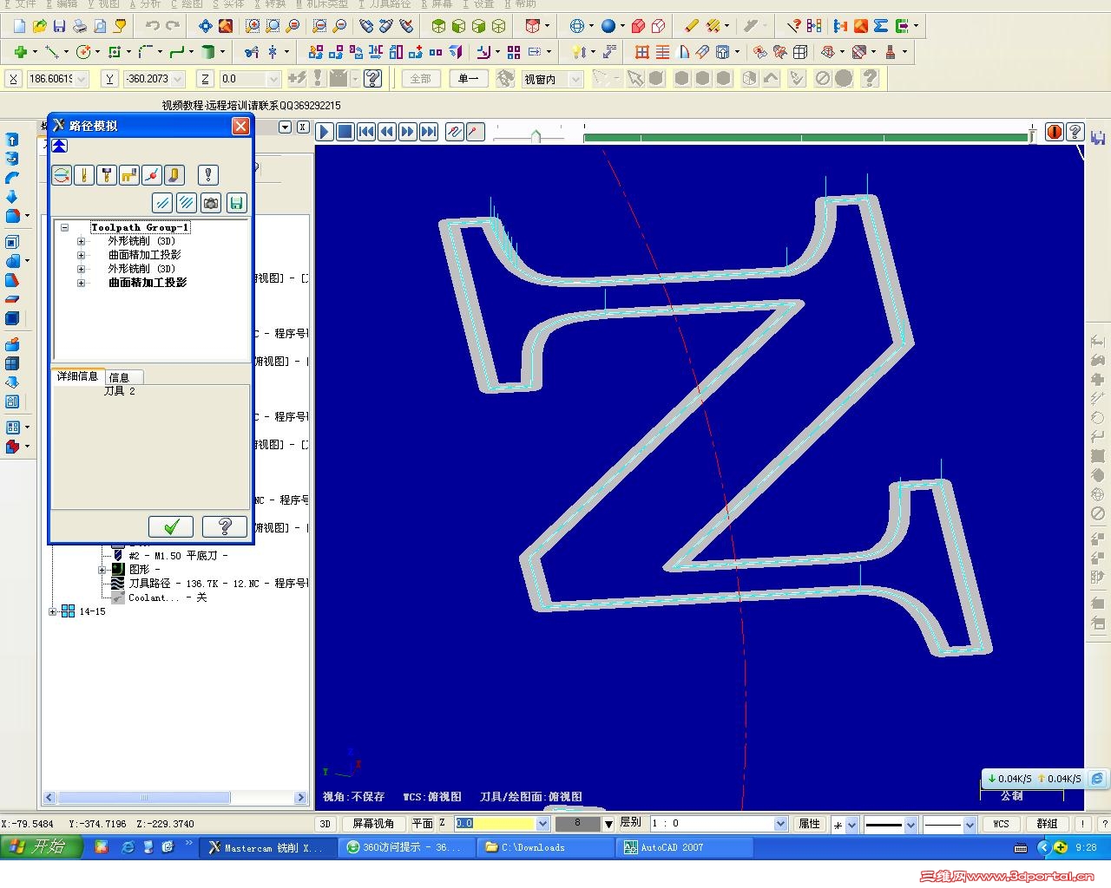1111x888 pixels.
Task: Open the 视窗内 selection mode dropdown
Action: (x=575, y=79)
